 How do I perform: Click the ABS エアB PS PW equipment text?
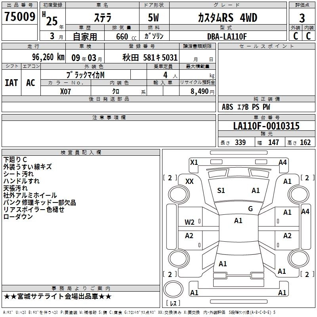tap(246, 107)
